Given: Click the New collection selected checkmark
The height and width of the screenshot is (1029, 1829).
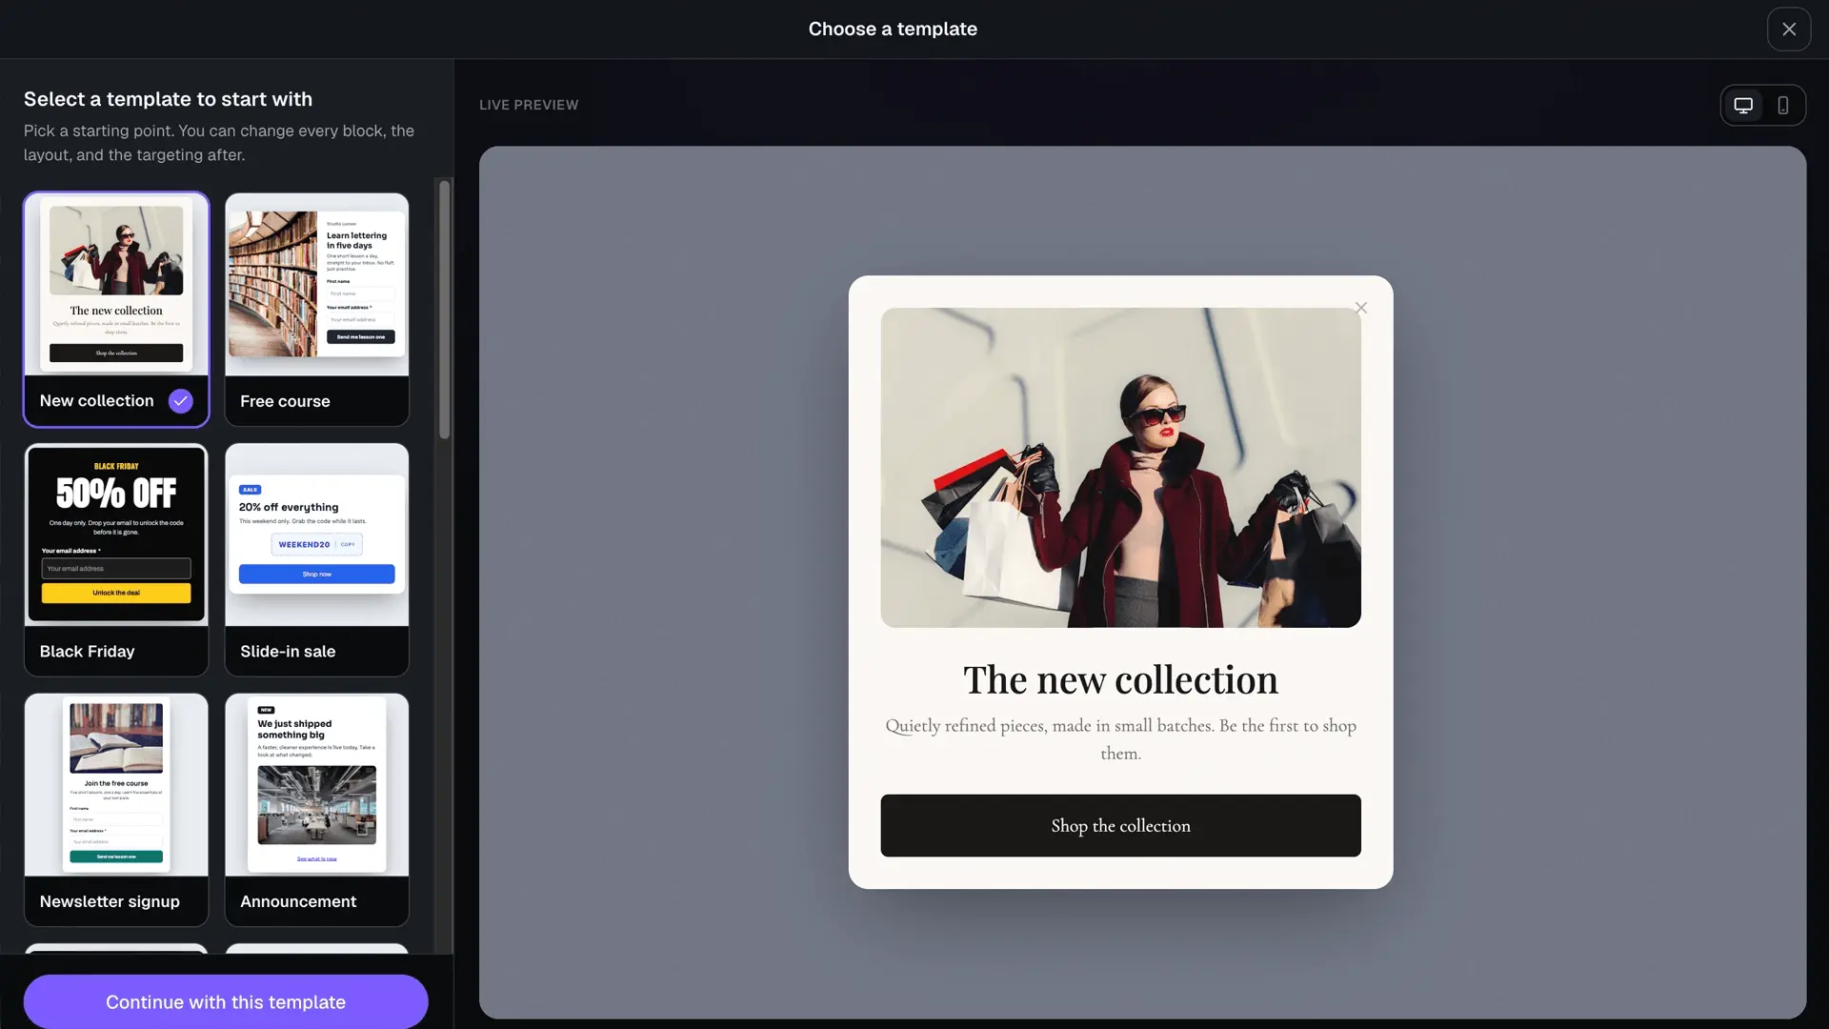Looking at the screenshot, I should click(x=180, y=401).
